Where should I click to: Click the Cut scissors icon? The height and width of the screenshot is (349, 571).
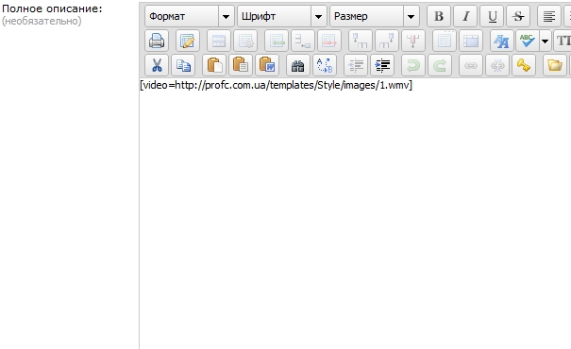click(157, 65)
